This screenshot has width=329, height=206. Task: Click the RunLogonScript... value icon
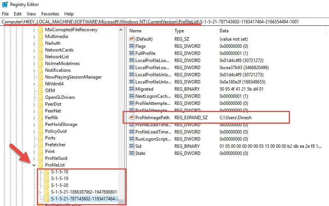point(132,139)
